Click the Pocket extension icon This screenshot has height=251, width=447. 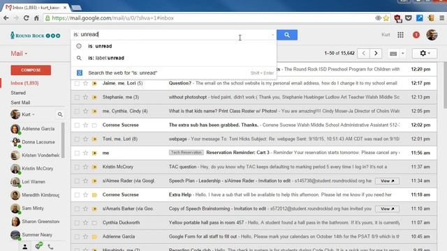pos(408,18)
